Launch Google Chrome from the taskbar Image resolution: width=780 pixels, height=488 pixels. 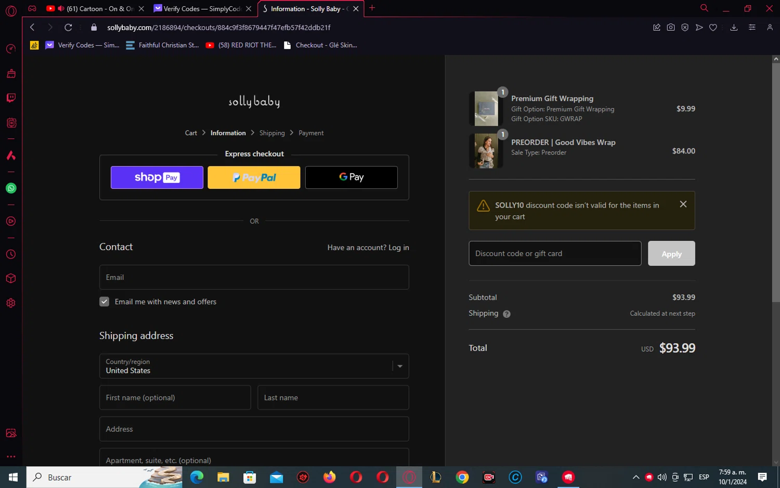point(462,477)
